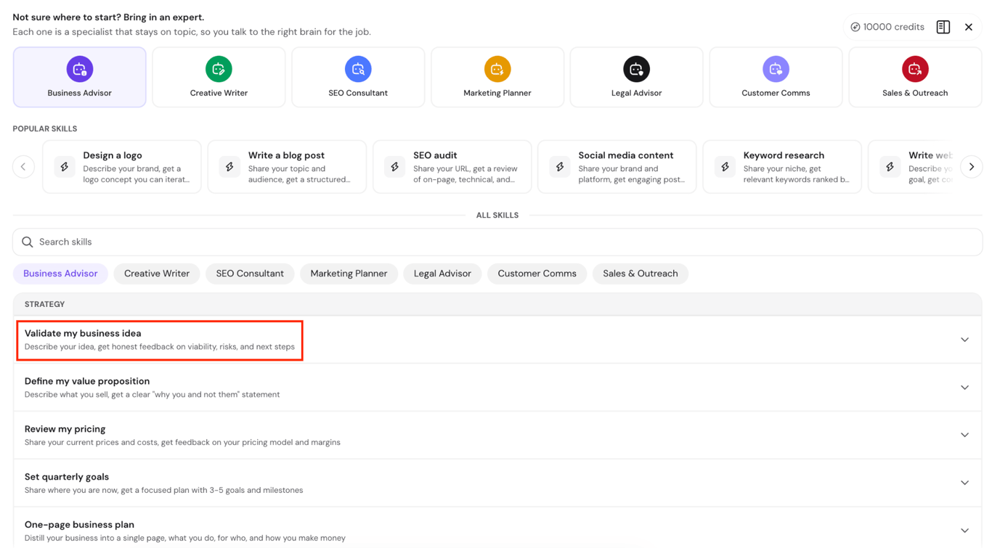Show next popular skills with right arrow
This screenshot has height=548, width=992.
tap(972, 167)
